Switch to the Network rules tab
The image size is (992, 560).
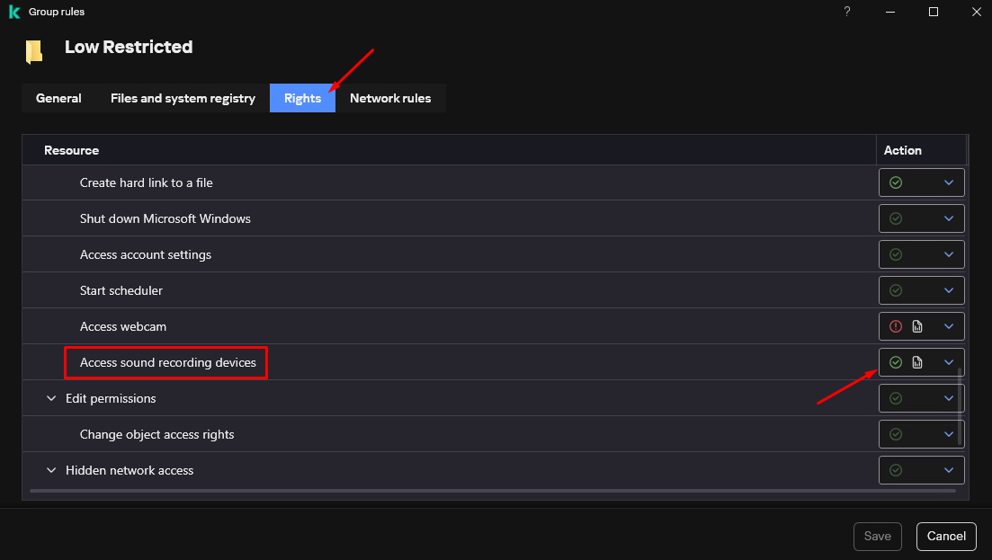pos(390,98)
